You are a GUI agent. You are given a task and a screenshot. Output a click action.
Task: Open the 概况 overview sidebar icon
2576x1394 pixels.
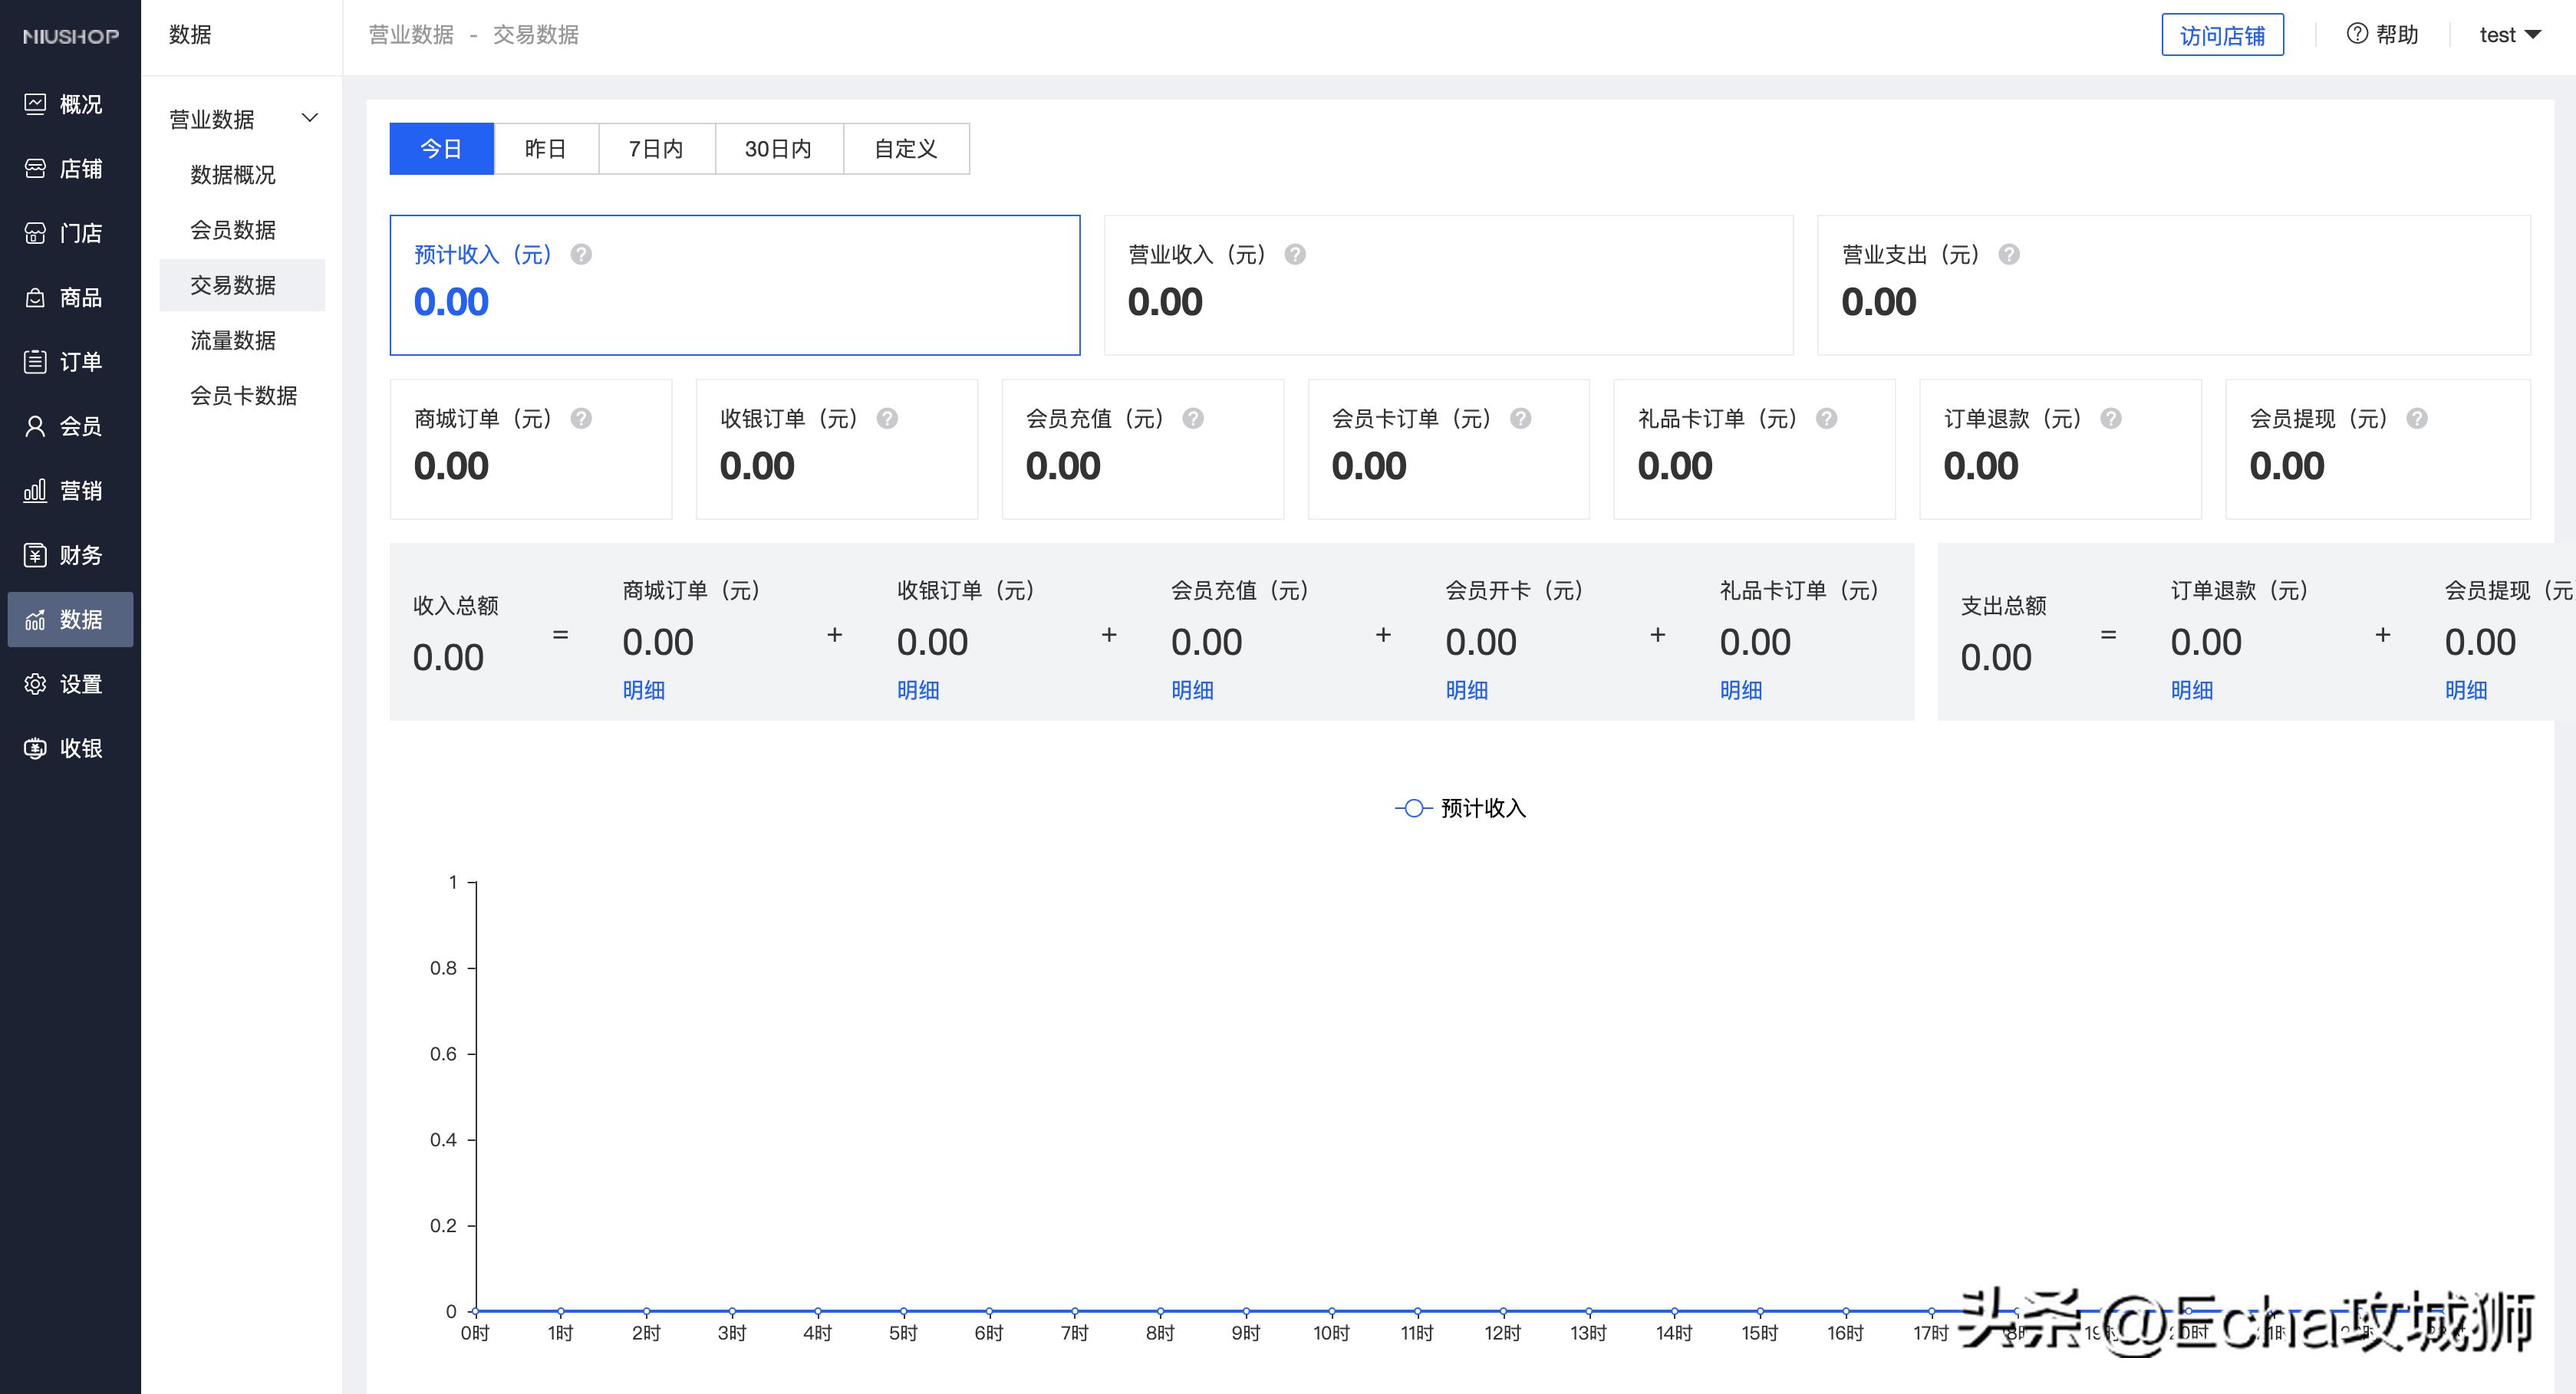click(35, 104)
